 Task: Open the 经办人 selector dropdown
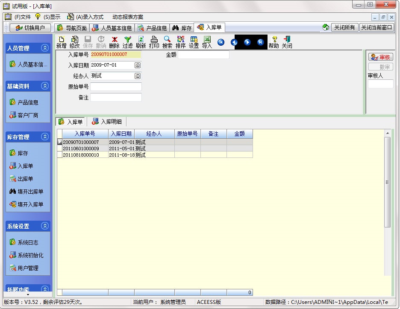click(138, 76)
